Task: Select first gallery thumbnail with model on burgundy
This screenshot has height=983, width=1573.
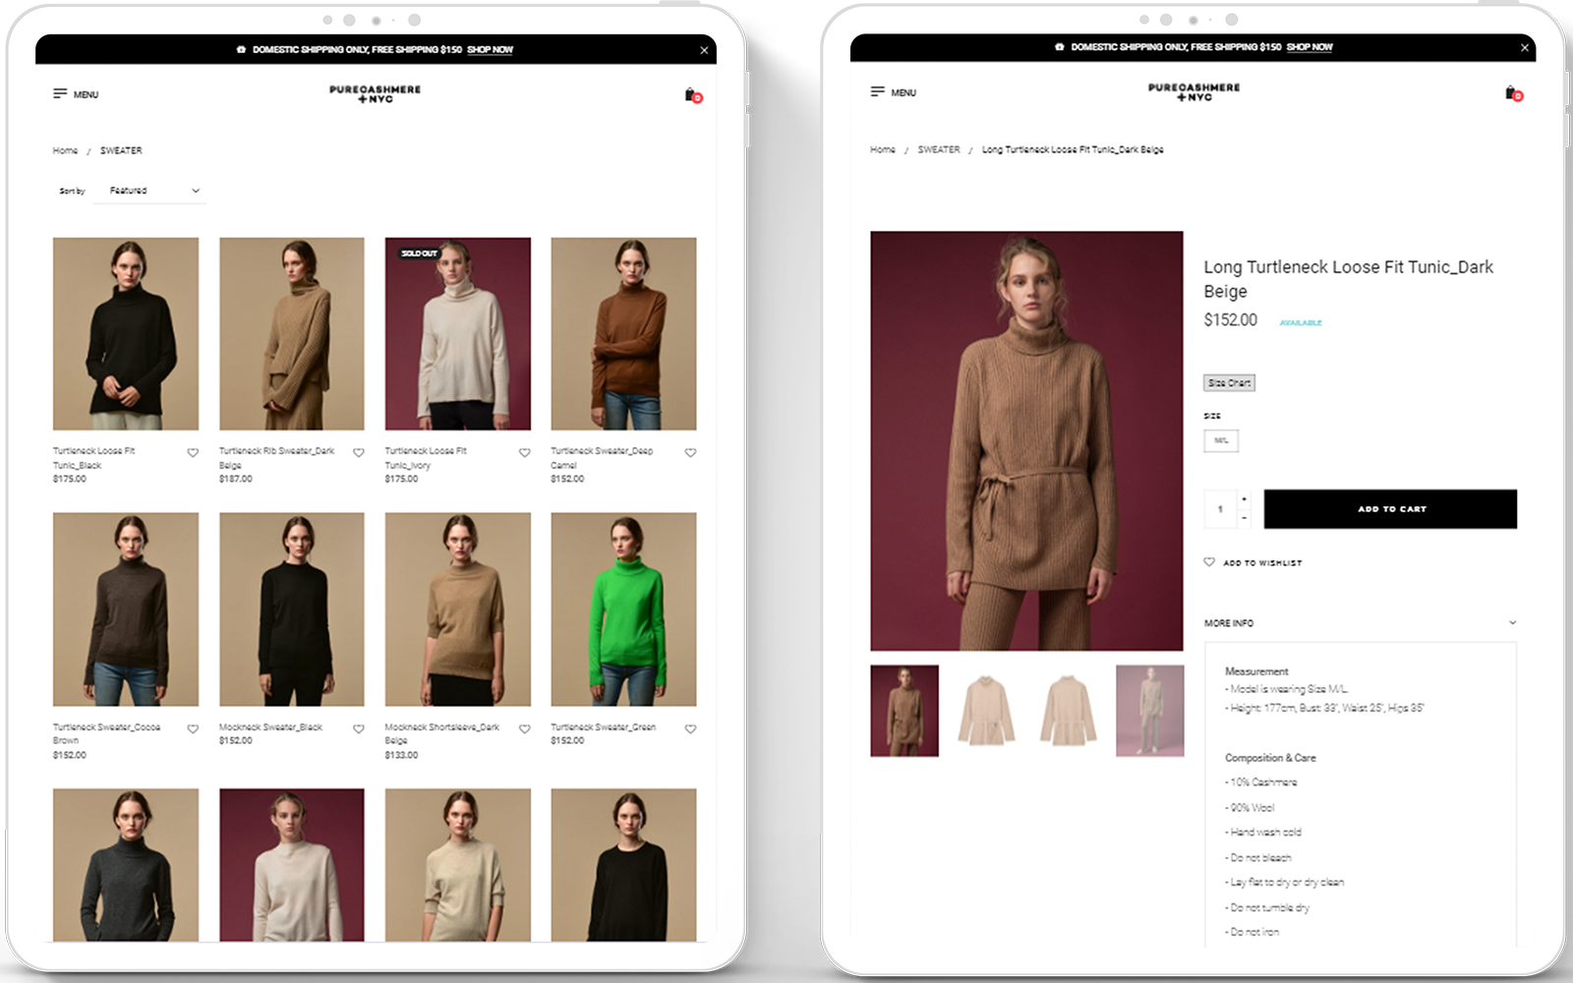Action: pyautogui.click(x=904, y=711)
